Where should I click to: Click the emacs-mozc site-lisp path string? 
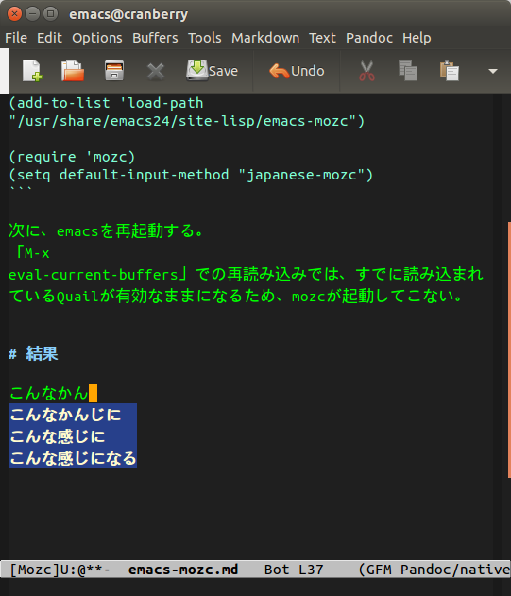click(187, 121)
